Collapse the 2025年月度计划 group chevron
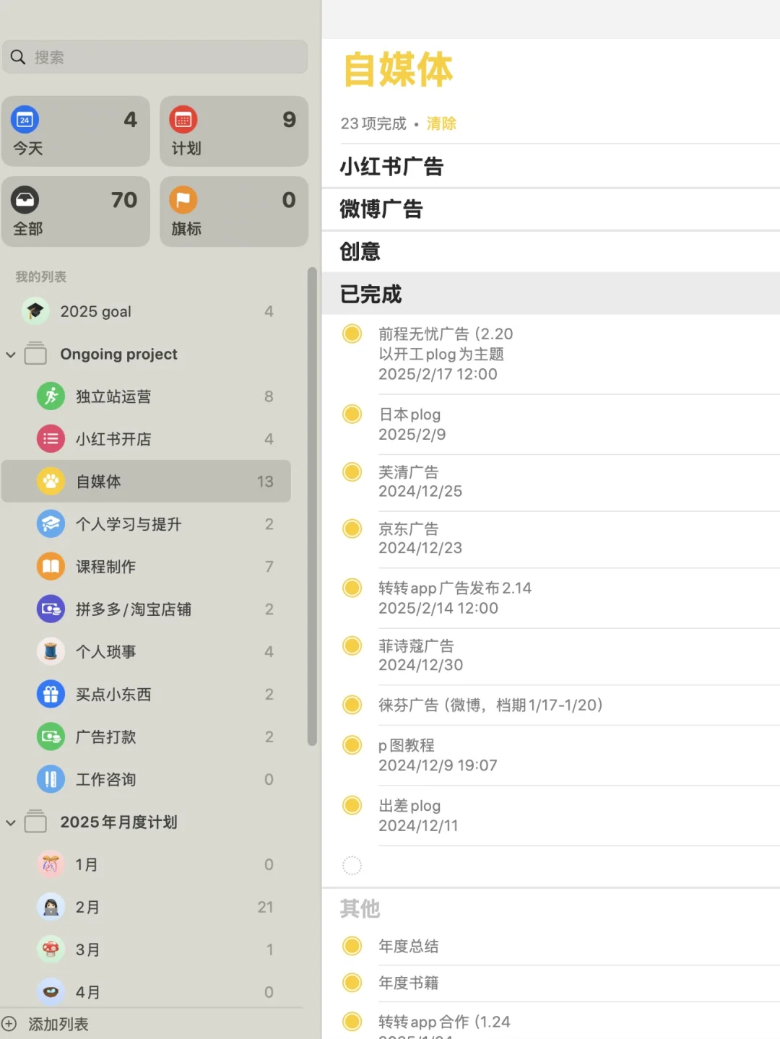This screenshot has width=780, height=1039. click(x=11, y=822)
